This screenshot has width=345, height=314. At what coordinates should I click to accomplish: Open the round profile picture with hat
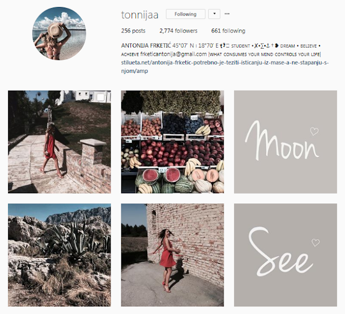tap(59, 33)
